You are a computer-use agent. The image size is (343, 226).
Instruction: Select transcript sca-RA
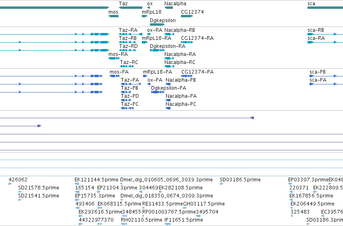coord(316,38)
